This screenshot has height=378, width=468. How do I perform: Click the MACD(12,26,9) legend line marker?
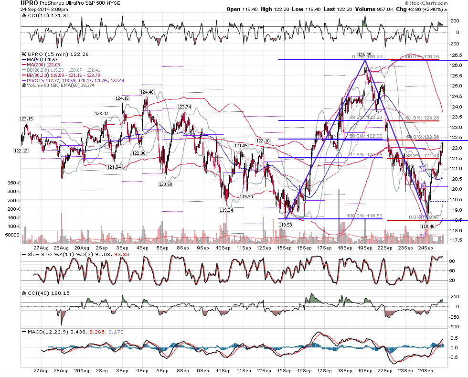[24, 332]
